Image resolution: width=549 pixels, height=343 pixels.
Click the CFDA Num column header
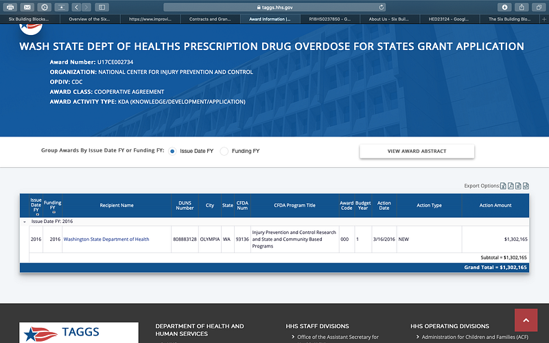point(242,205)
